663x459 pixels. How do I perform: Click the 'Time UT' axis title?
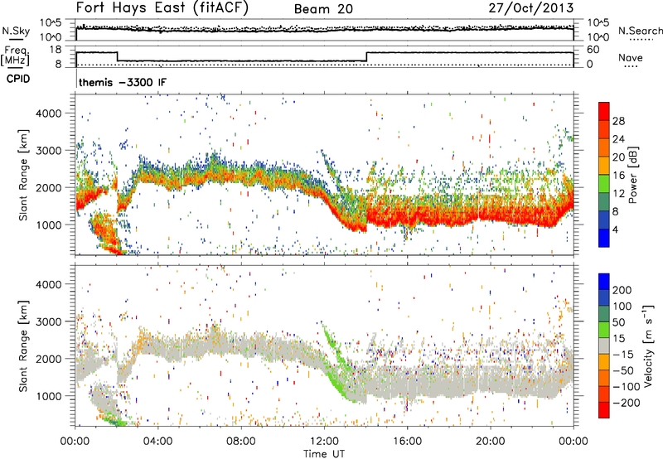tap(324, 454)
